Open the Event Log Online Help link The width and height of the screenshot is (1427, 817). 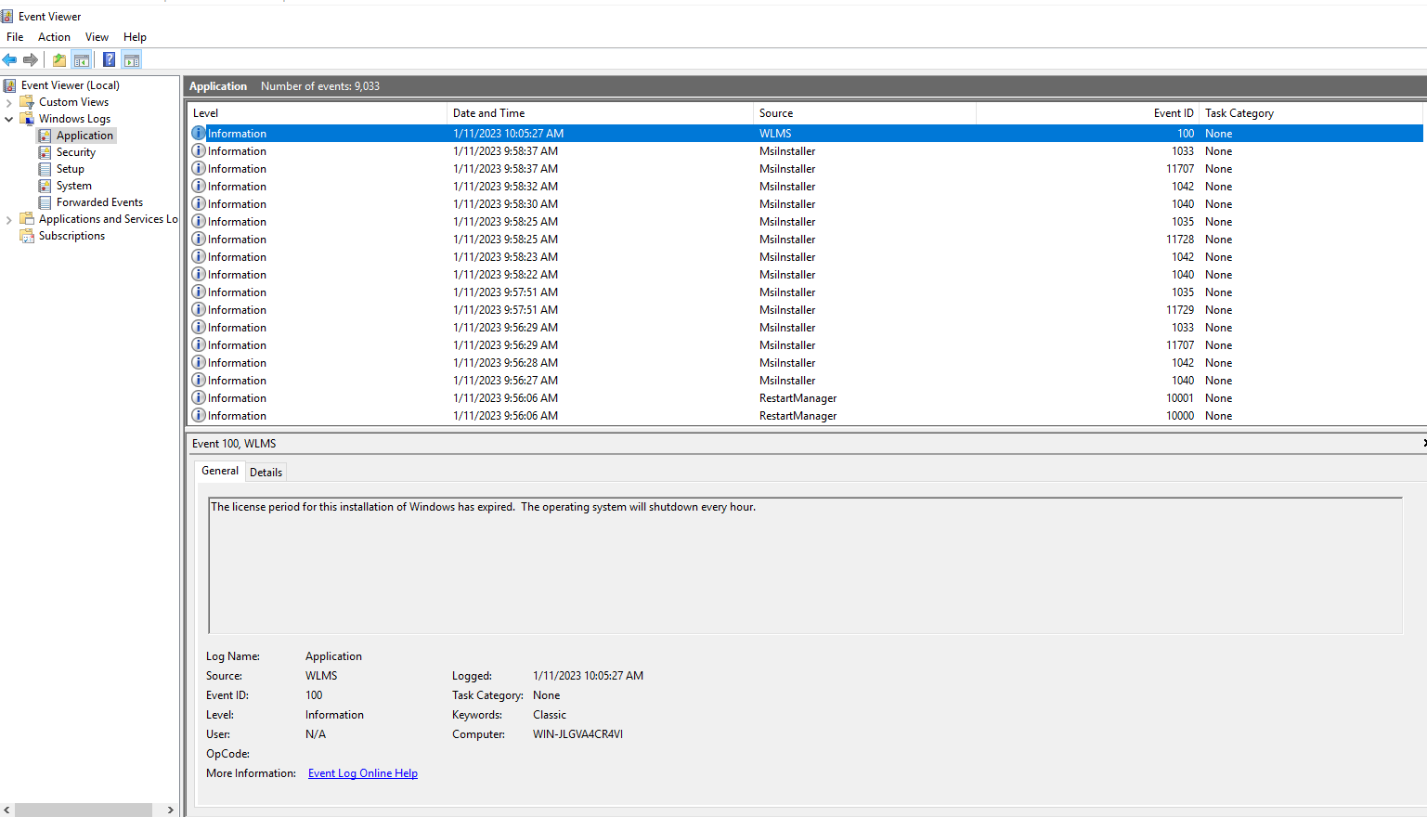pos(362,772)
